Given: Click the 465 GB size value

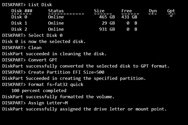Looking at the screenshot, I should point(107,17).
